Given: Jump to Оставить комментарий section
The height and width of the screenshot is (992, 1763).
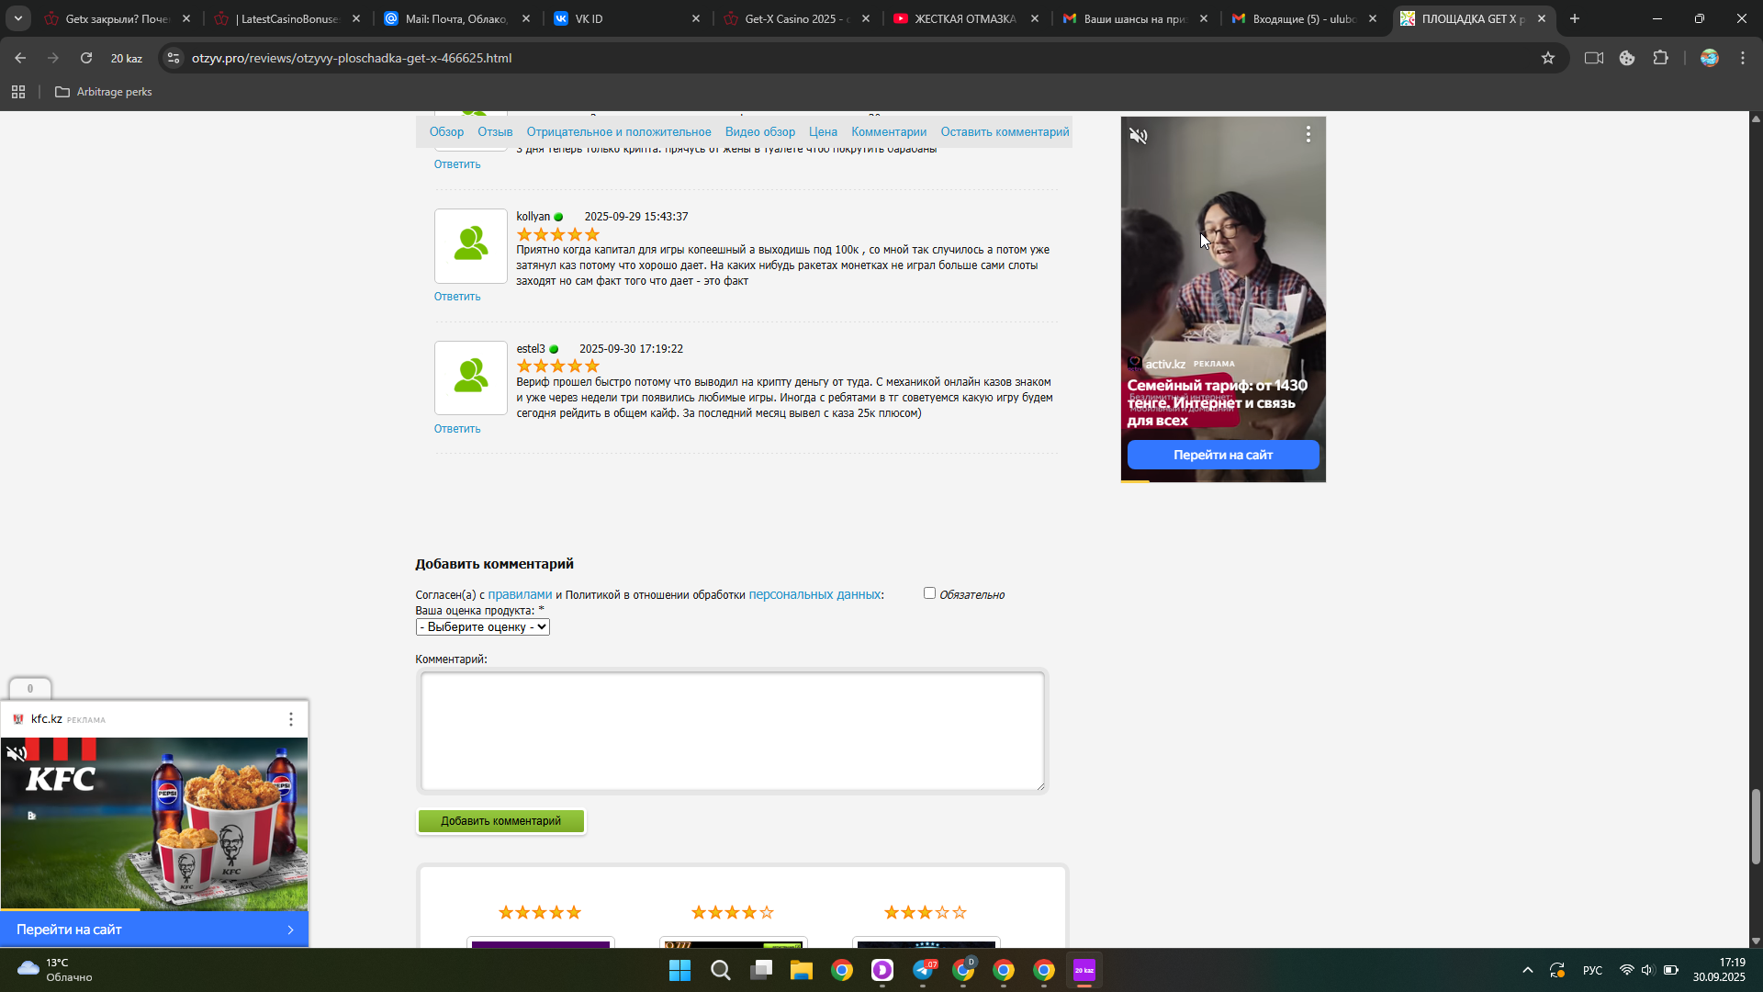Looking at the screenshot, I should (x=1005, y=132).
